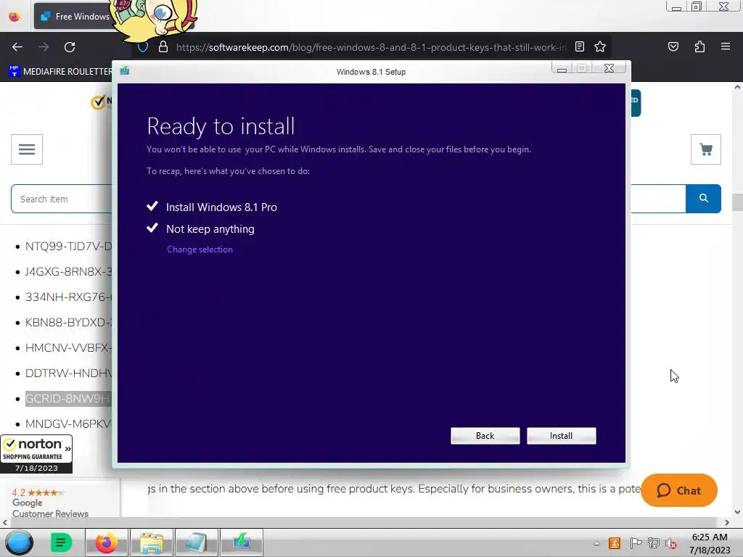Open the green chat app taskbar icon

(x=61, y=542)
